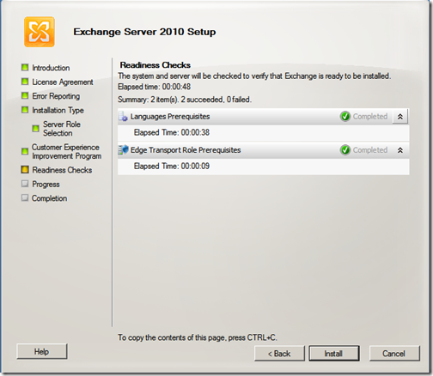Click the green checkmark beside Languages Prerequisites

[345, 117]
